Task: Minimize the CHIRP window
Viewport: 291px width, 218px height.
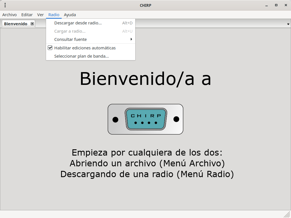Action: pyautogui.click(x=267, y=5)
